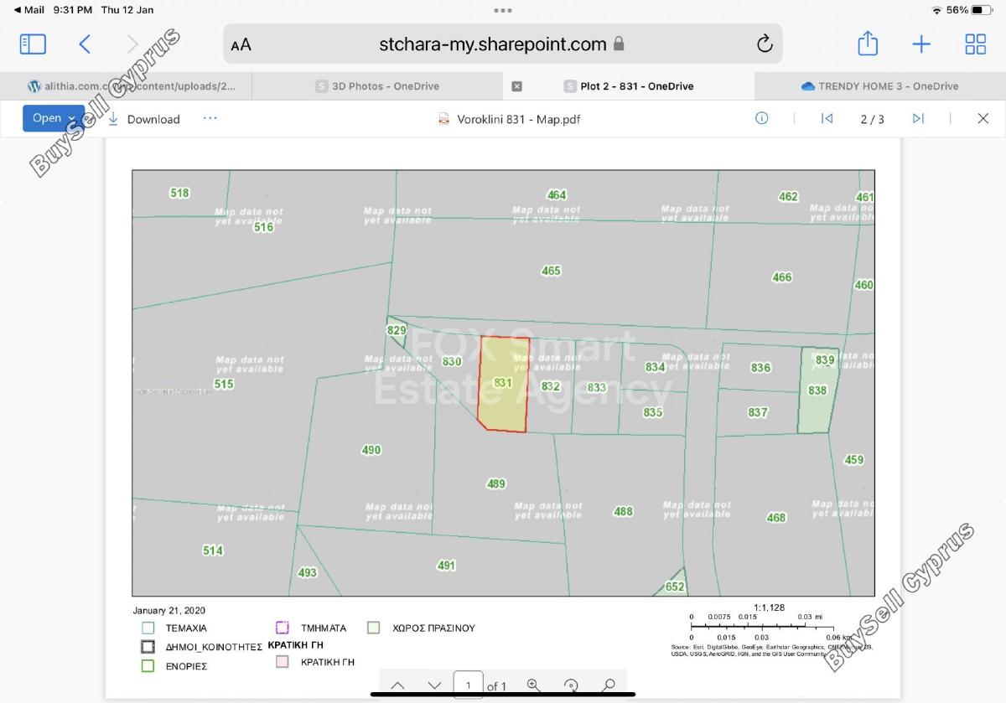This screenshot has height=703, width=1006.
Task: Close the OneDrive file preview
Action: tap(983, 118)
